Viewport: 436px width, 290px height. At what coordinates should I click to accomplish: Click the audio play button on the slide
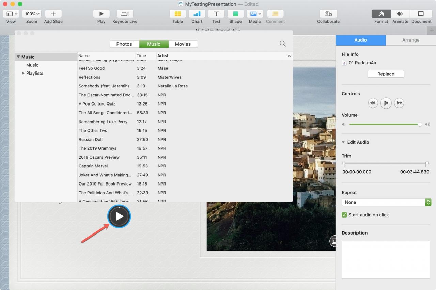(119, 216)
